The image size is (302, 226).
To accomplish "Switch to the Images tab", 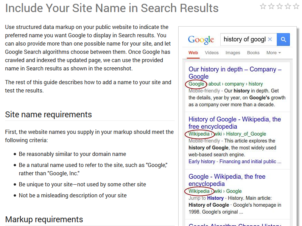I will point(233,53).
